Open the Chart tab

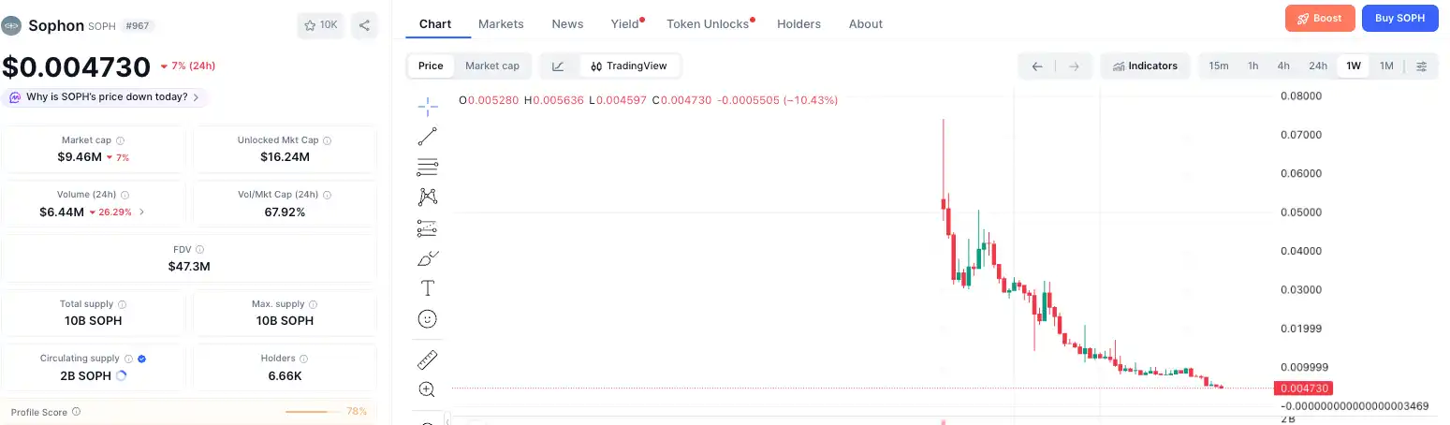435,23
